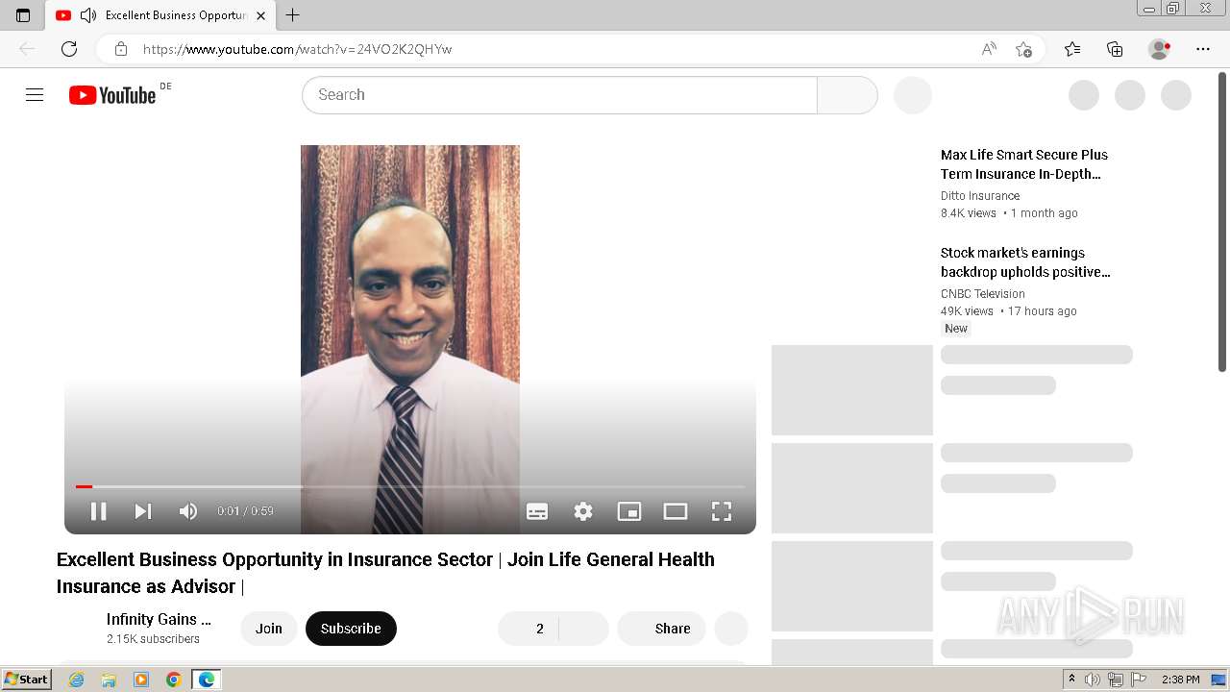Image resolution: width=1230 pixels, height=692 pixels.
Task: Launch Internet Explorer from taskbar
Action: pos(76,680)
